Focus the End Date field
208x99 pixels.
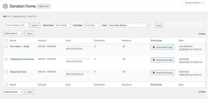92,25
